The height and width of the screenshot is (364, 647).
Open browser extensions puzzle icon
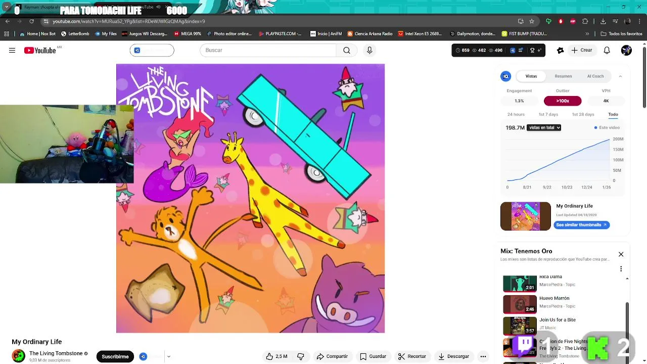click(585, 21)
